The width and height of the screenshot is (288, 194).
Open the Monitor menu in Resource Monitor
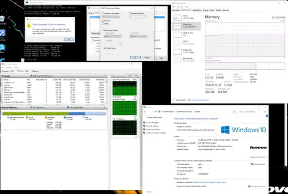pyautogui.click(x=9, y=68)
